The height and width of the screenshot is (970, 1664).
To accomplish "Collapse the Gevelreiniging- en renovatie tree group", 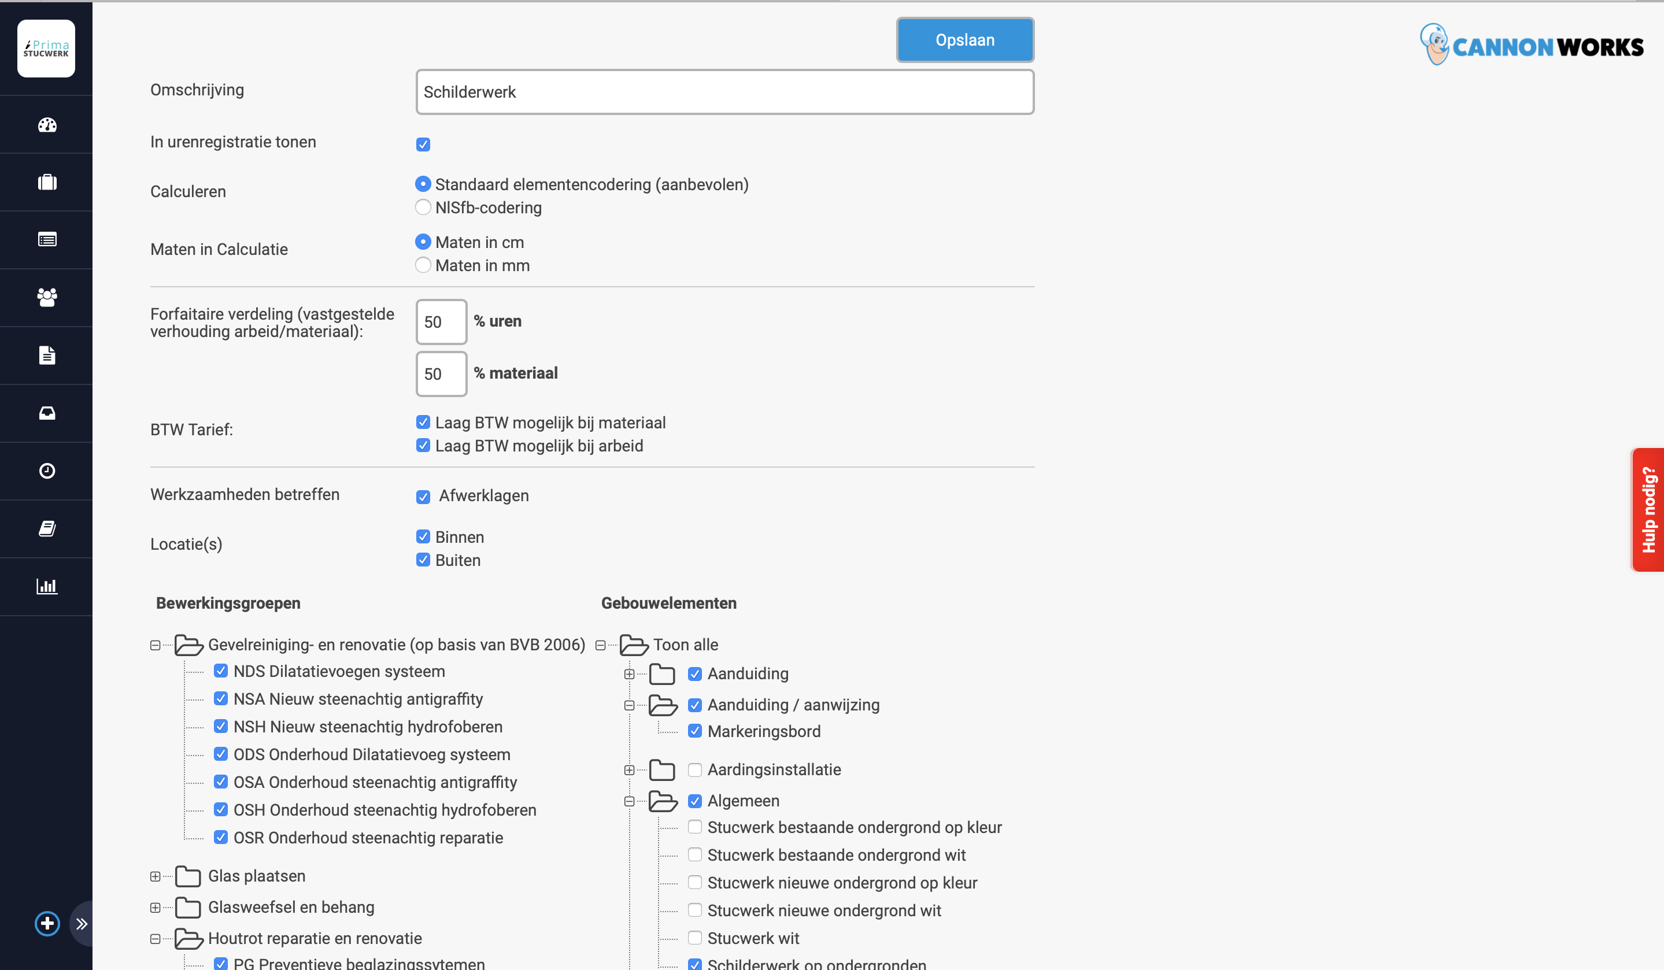I will click(155, 645).
